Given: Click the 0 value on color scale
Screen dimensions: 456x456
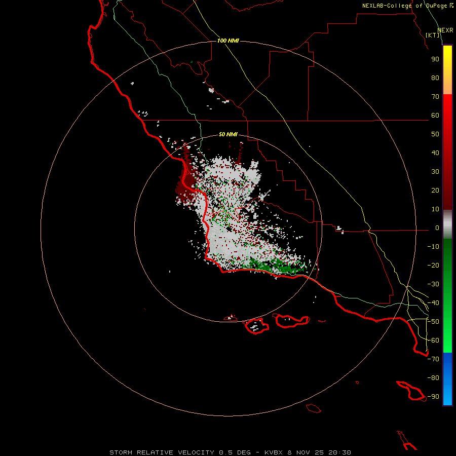Looking at the screenshot, I should (x=437, y=227).
